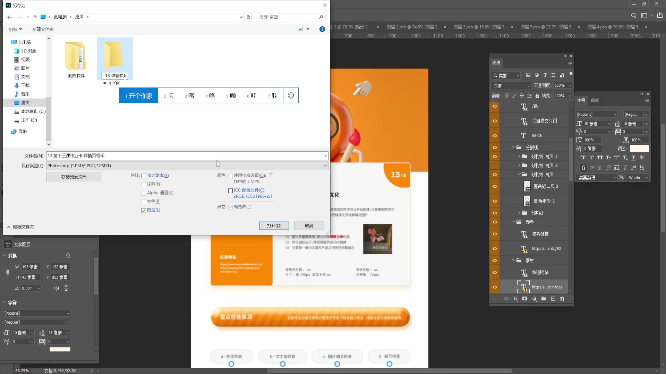Uncheck the Layers checkbox

pyautogui.click(x=144, y=211)
